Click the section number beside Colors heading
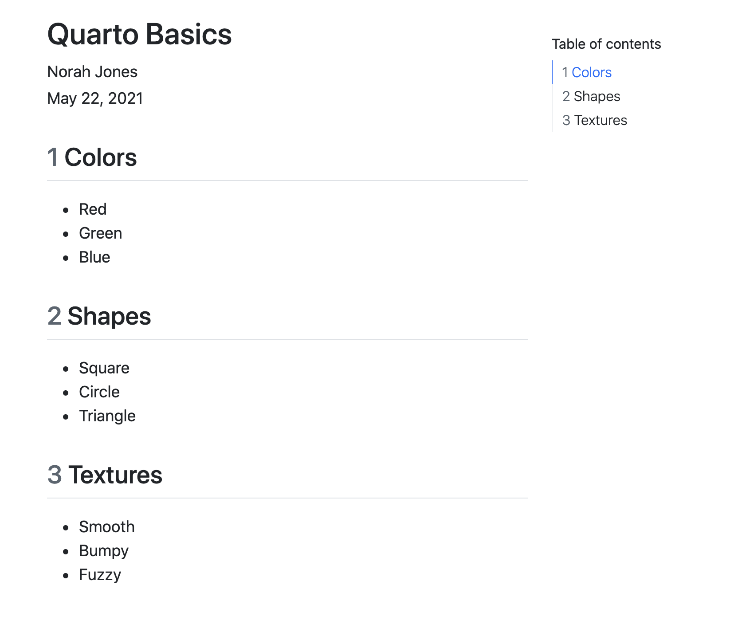The height and width of the screenshot is (628, 738). 53,157
